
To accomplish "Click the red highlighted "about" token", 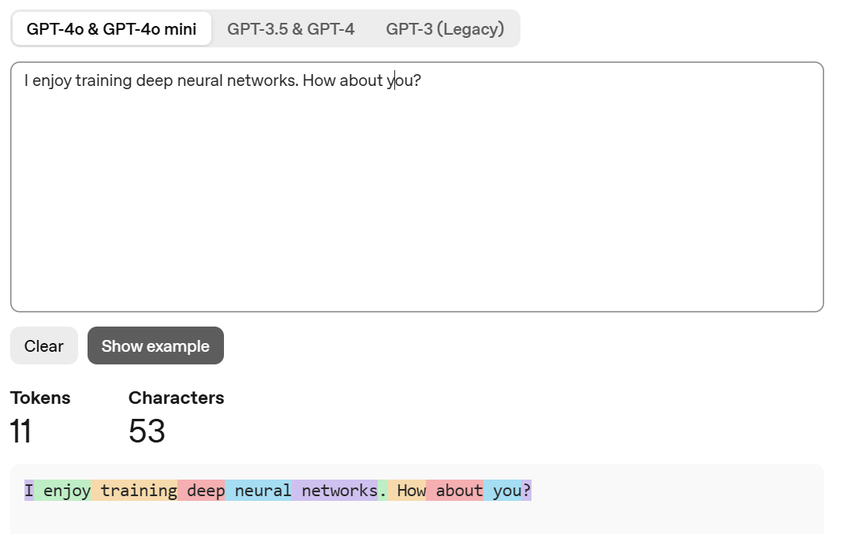I will 456,491.
